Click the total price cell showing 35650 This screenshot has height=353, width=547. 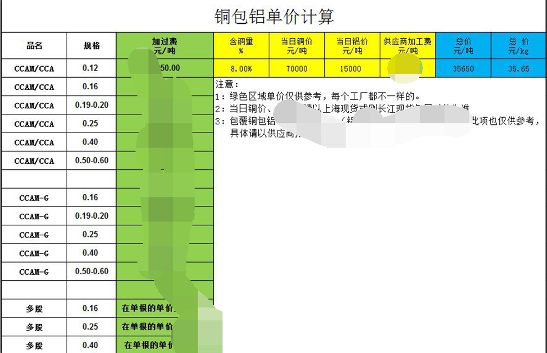point(463,69)
